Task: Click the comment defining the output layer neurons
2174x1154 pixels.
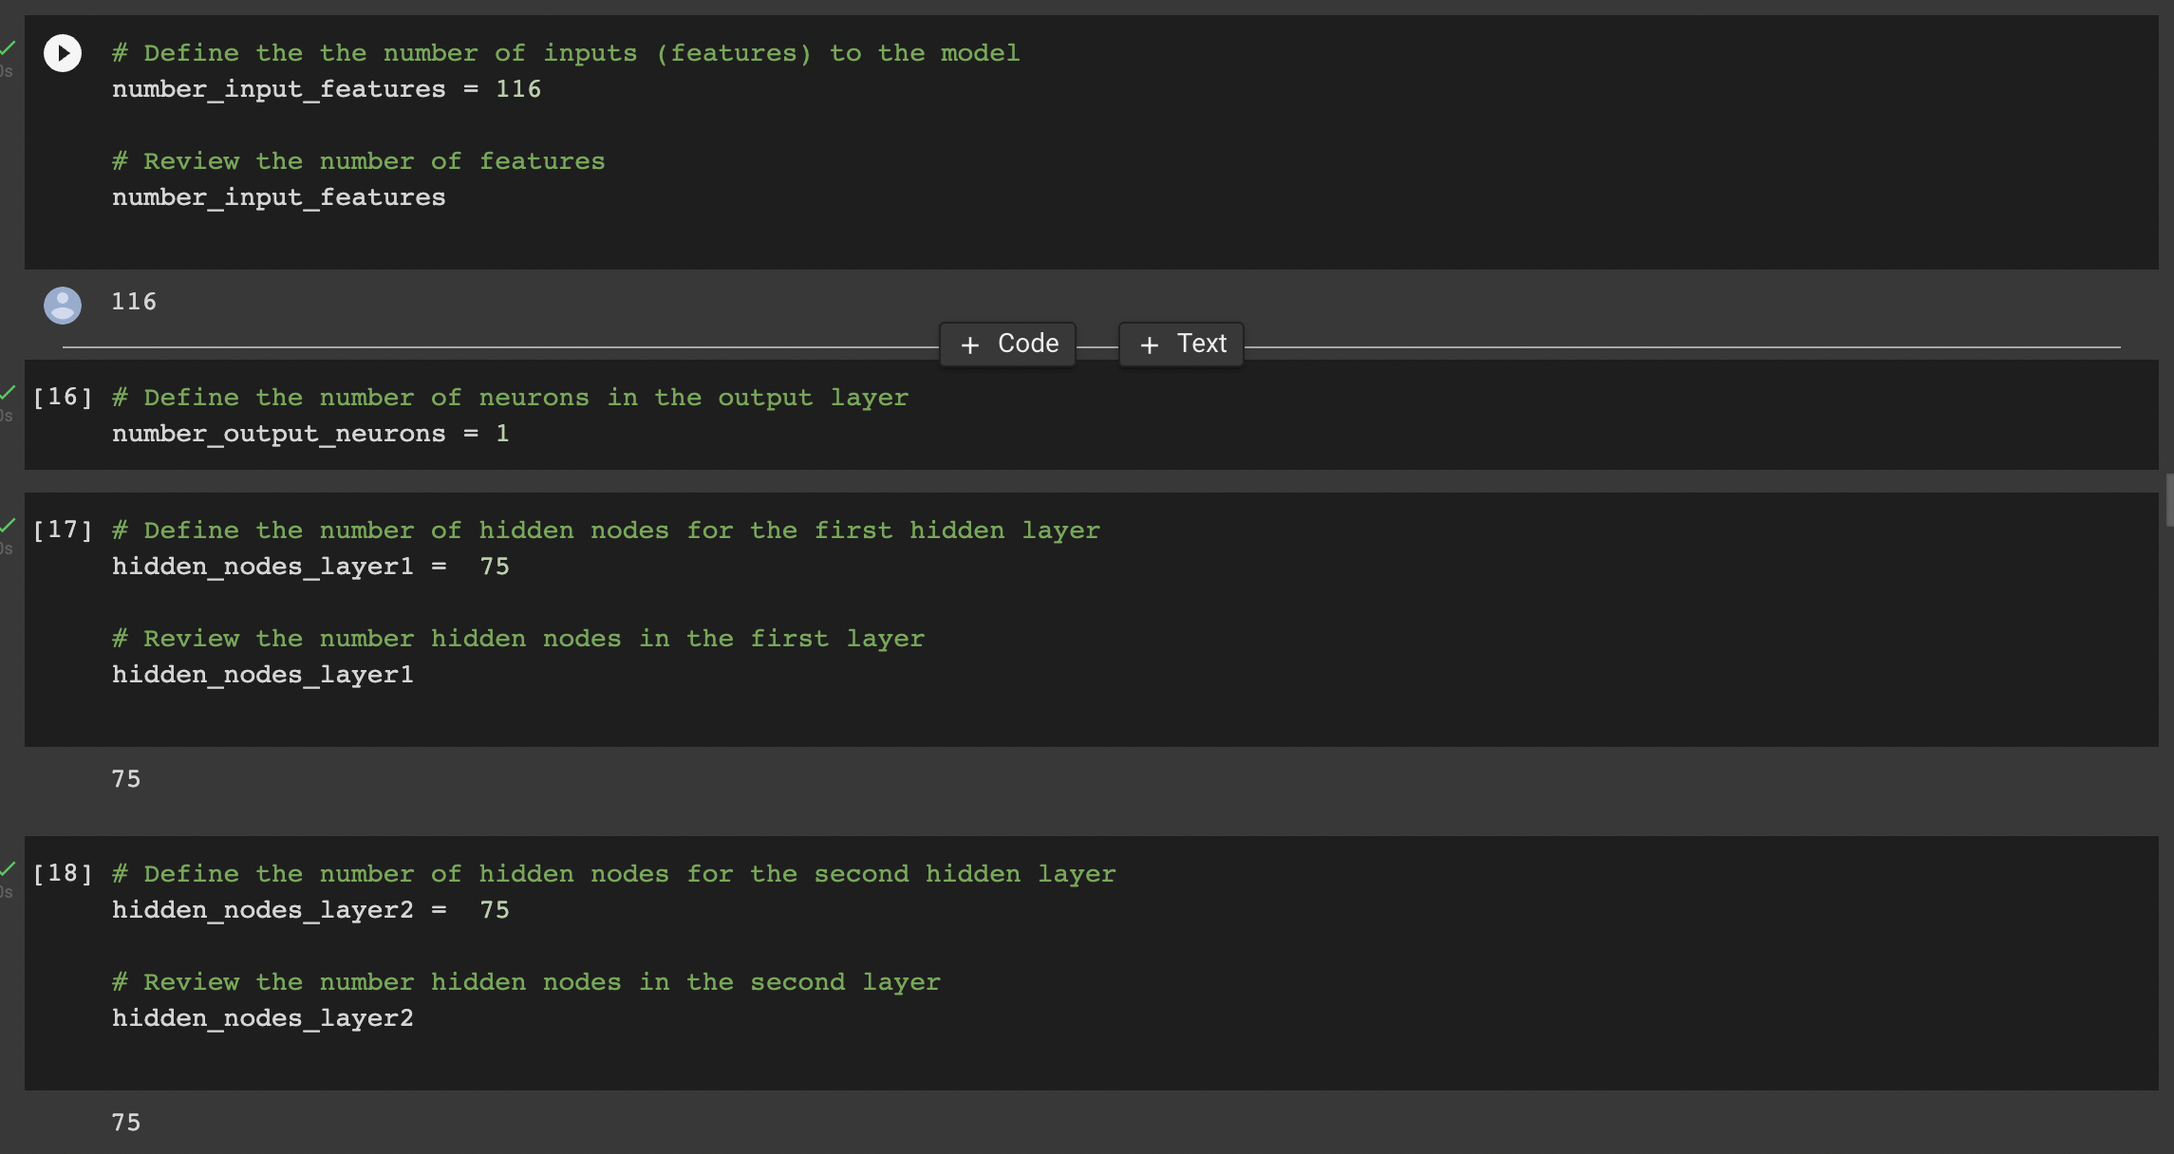Action: click(510, 397)
